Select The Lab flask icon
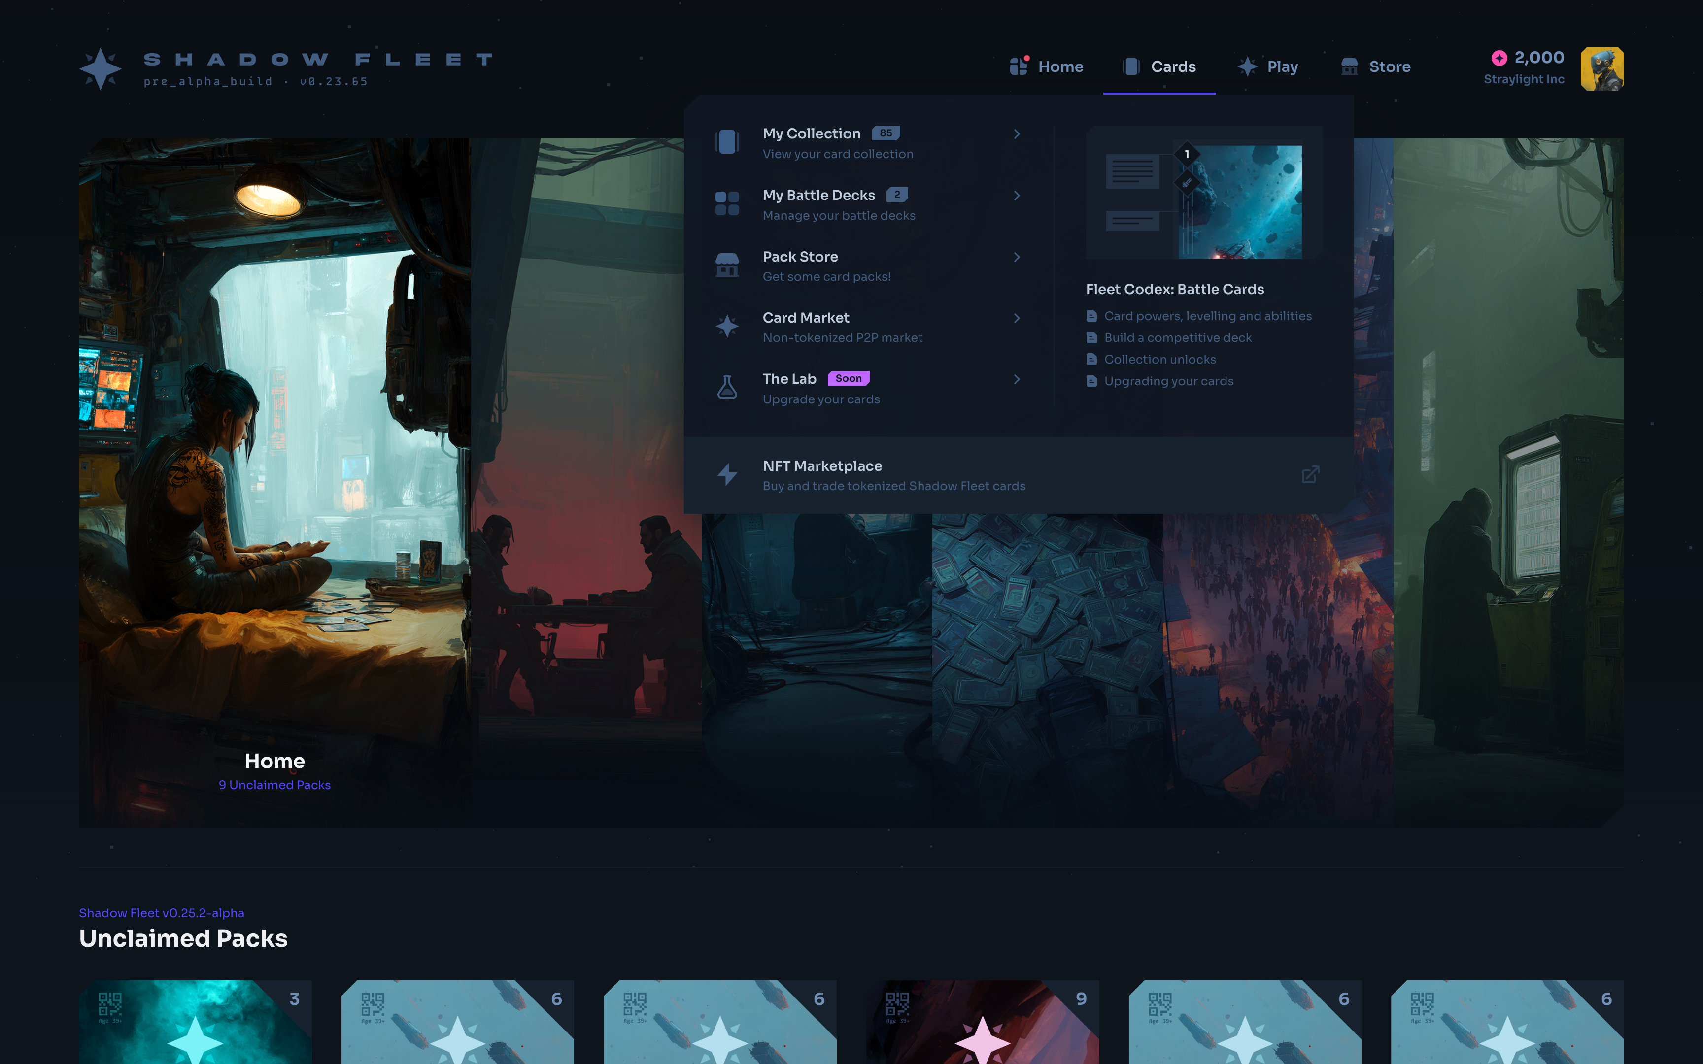1703x1064 pixels. (x=728, y=386)
